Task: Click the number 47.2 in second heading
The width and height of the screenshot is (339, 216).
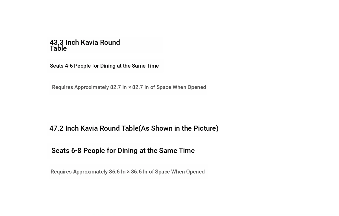Action: tap(56, 128)
